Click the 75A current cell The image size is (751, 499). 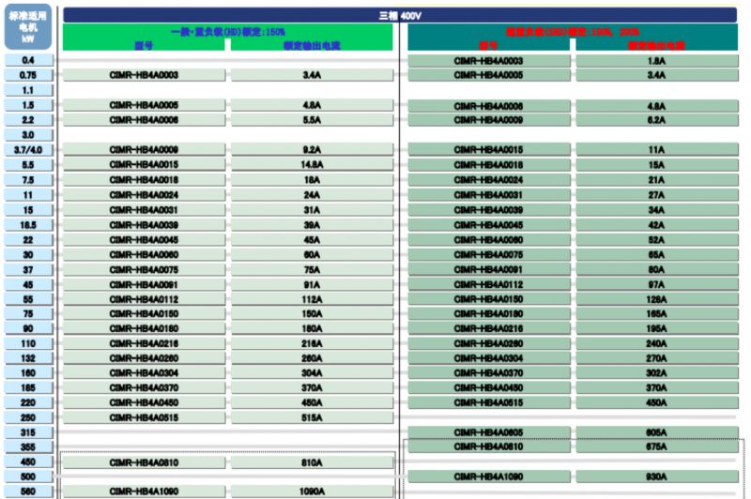pos(312,270)
